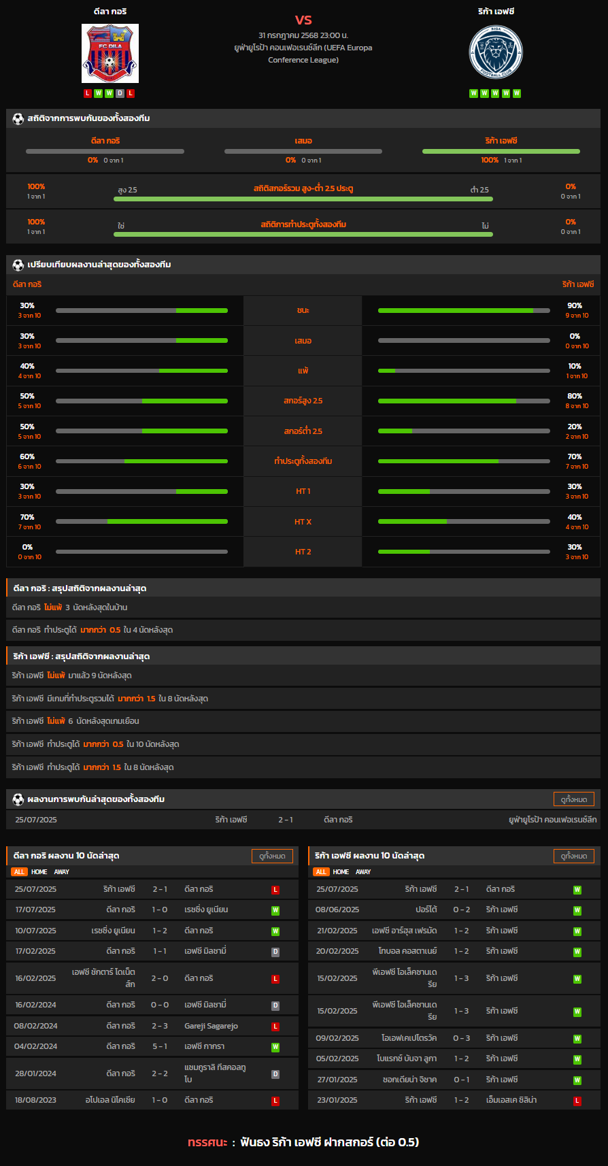Click L badge on 25/07/2025 Dila Gori result

pos(275,890)
